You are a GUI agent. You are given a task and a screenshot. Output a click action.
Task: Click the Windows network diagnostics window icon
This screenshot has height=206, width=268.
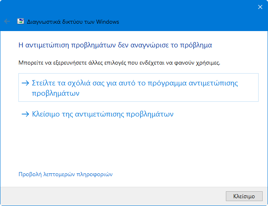click(x=20, y=21)
